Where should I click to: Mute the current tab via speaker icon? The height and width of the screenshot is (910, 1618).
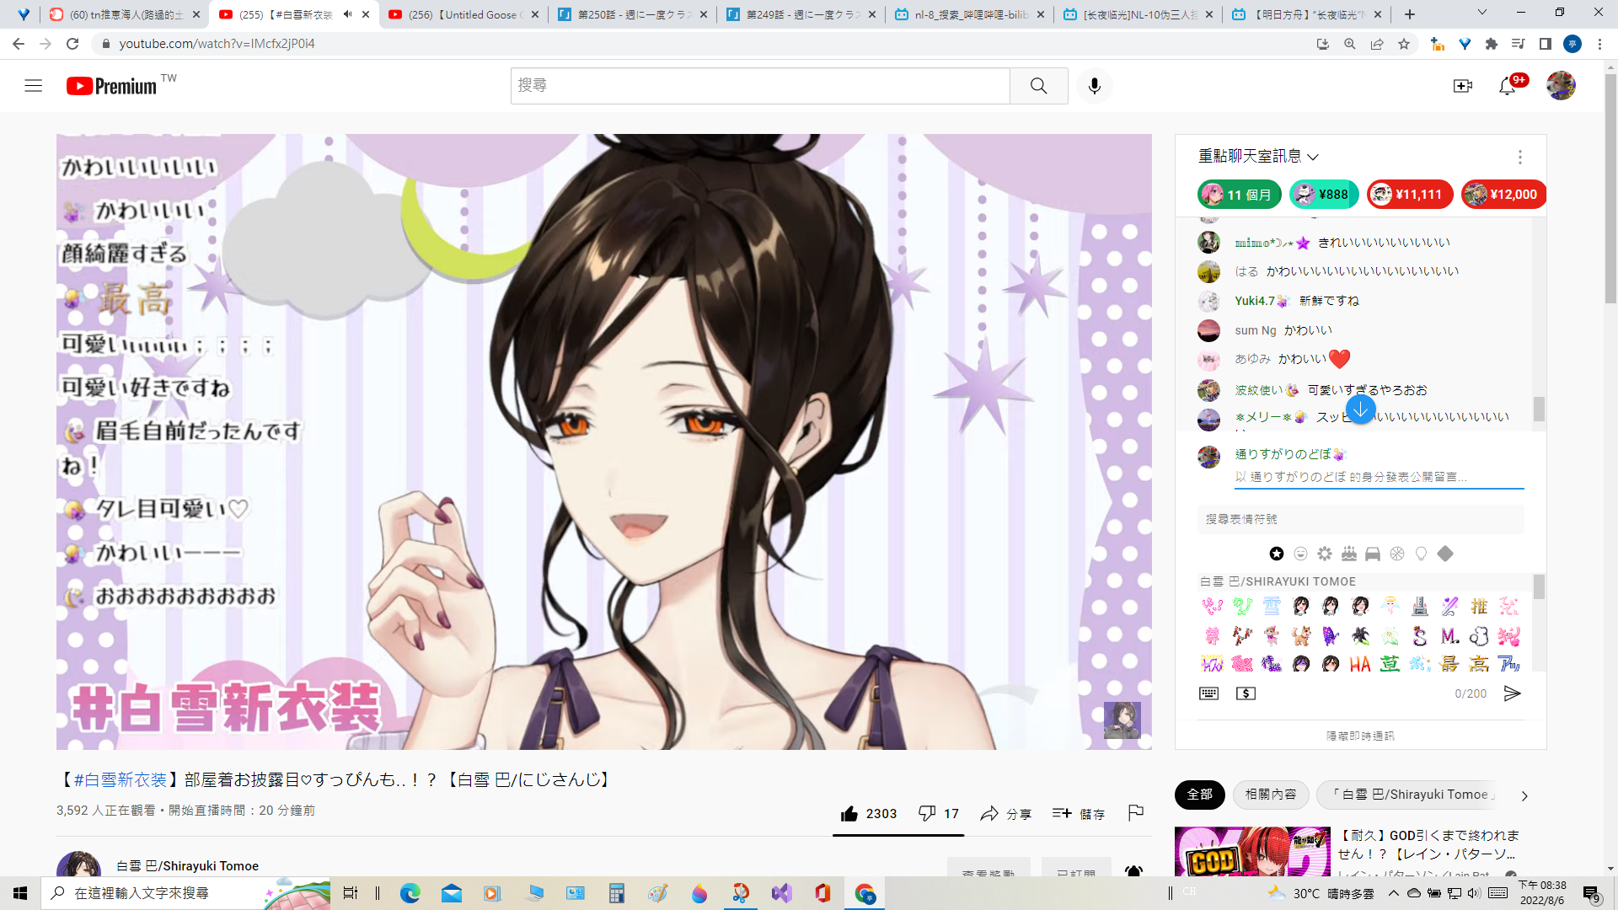point(346,14)
